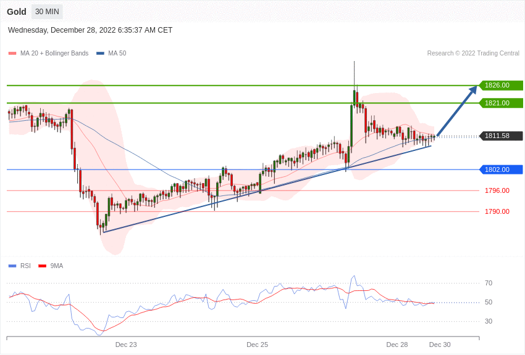Click the 9MA legend red swatch
Viewport: 525px width, 355px height.
coord(43,266)
